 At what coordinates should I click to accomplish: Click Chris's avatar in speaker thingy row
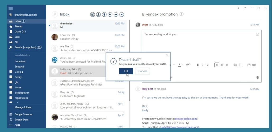[x=55, y=37]
